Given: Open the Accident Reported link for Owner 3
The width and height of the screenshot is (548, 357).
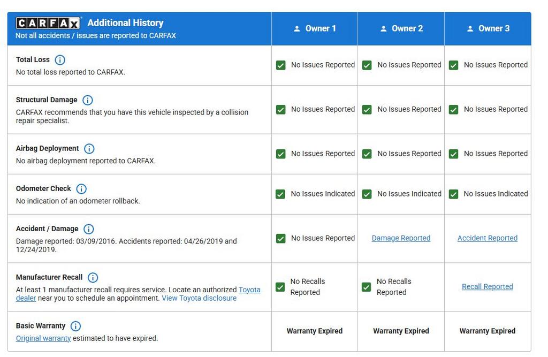Looking at the screenshot, I should [x=487, y=238].
